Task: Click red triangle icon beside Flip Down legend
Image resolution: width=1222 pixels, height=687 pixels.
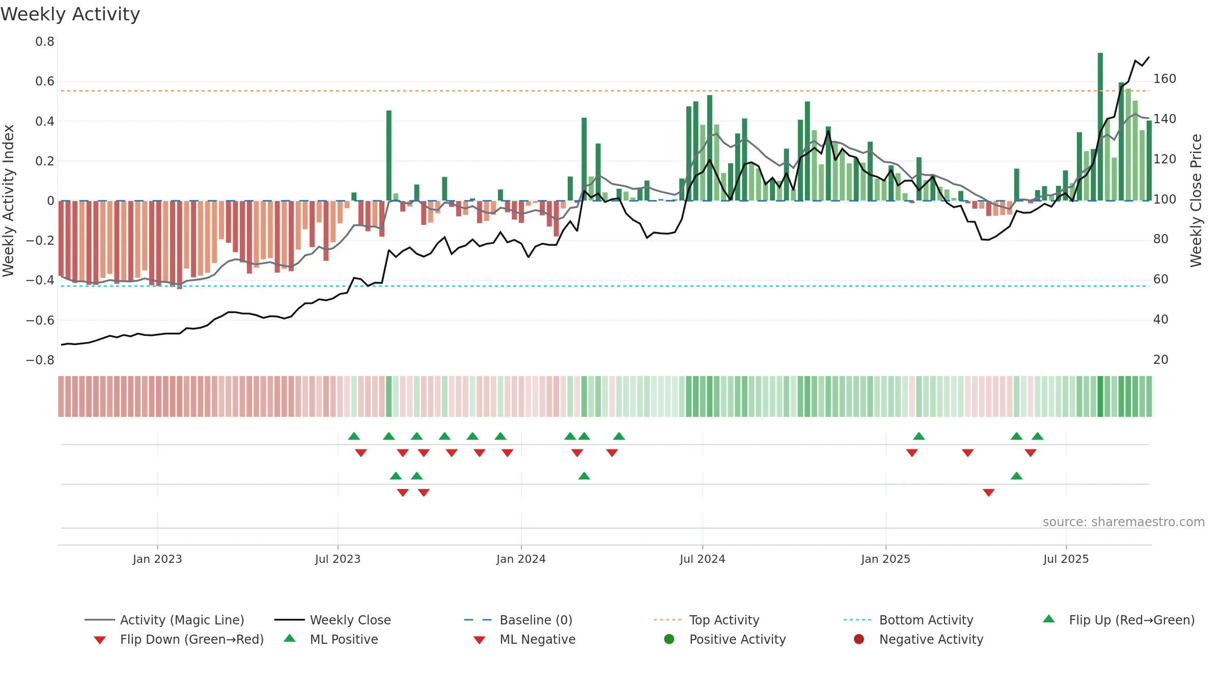Action: tap(100, 640)
